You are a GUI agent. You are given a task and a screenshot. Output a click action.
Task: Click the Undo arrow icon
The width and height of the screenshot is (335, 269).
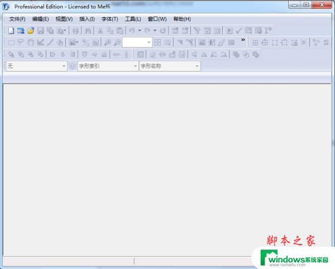(132, 31)
